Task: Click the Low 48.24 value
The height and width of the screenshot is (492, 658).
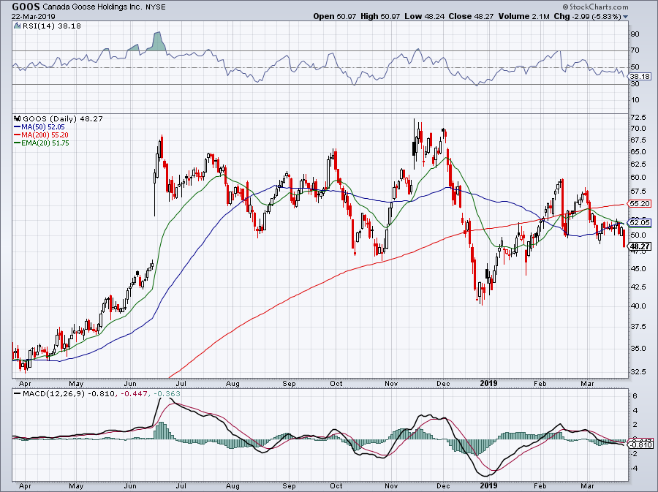Action: pos(424,16)
